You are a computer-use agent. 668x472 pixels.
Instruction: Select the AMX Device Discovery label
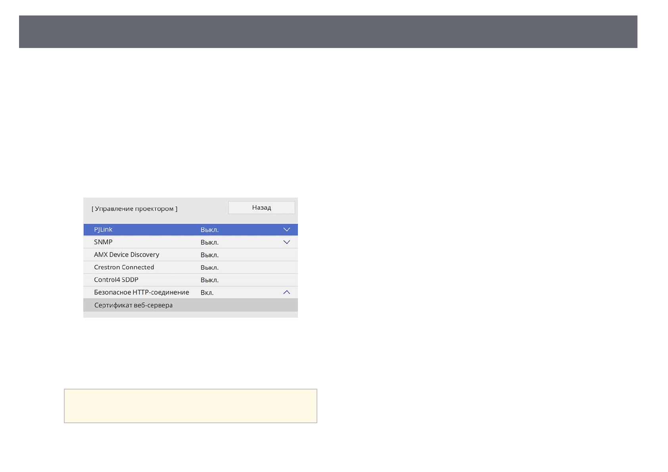(127, 255)
